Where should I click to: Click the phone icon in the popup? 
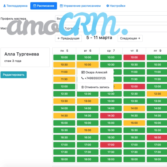(82, 78)
